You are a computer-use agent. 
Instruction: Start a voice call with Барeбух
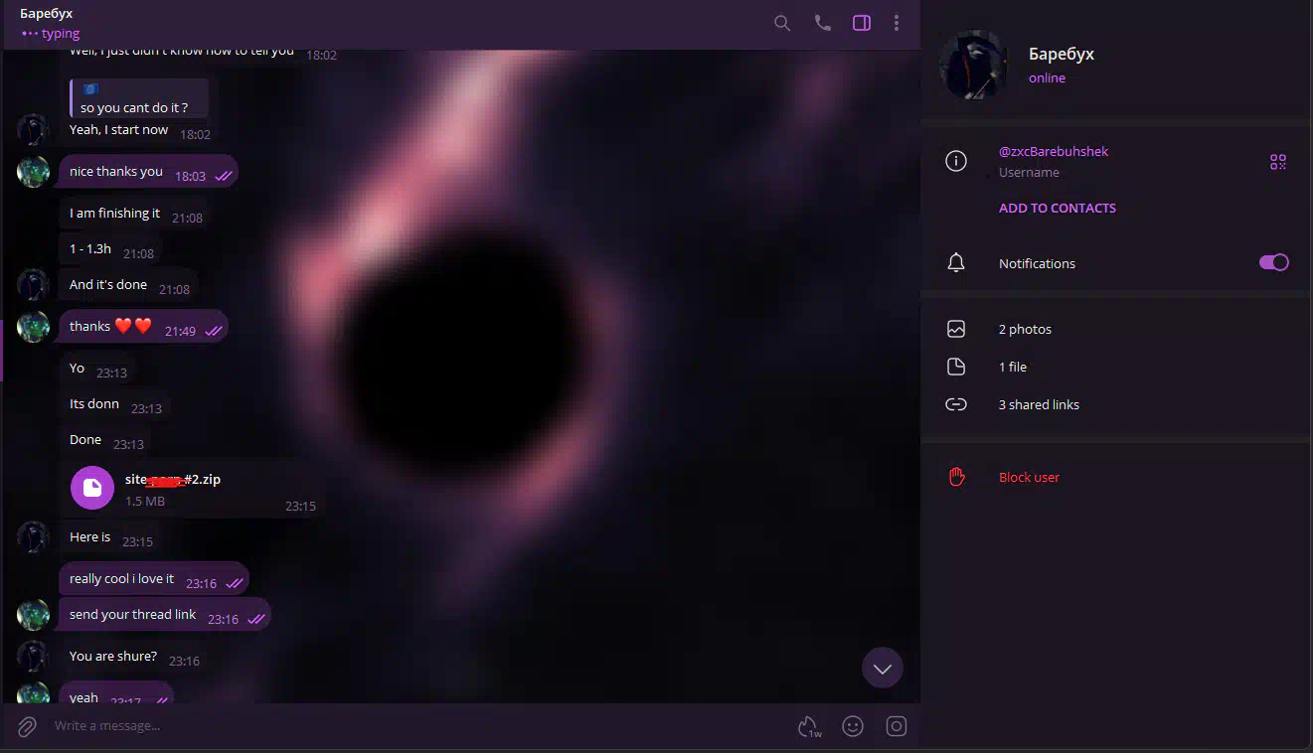[822, 23]
